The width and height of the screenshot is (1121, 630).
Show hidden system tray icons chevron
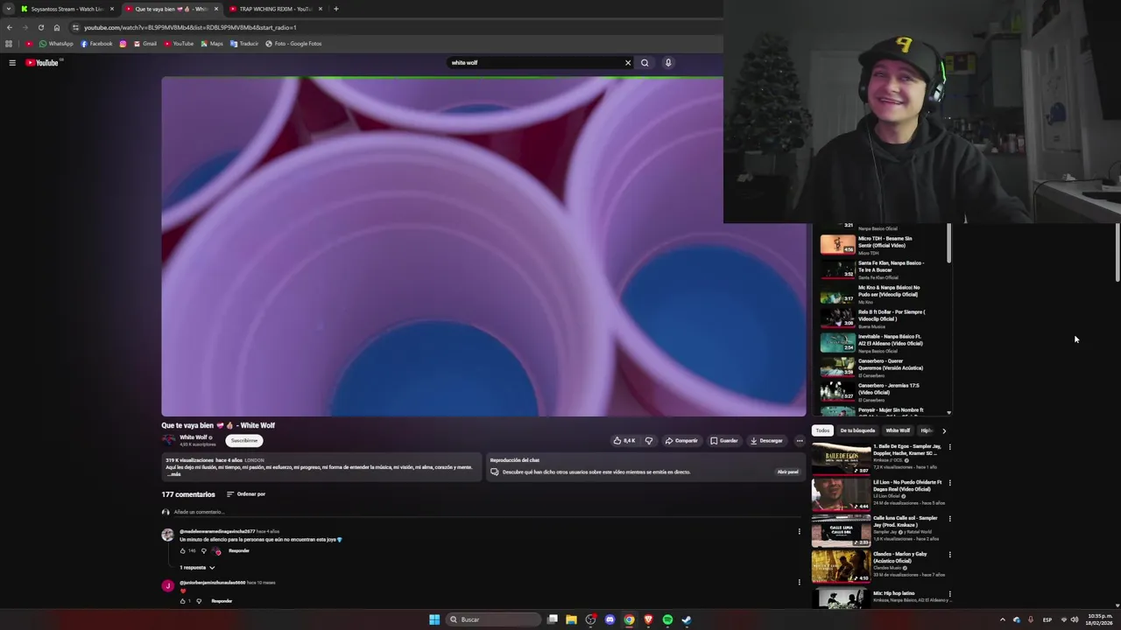(x=1003, y=619)
